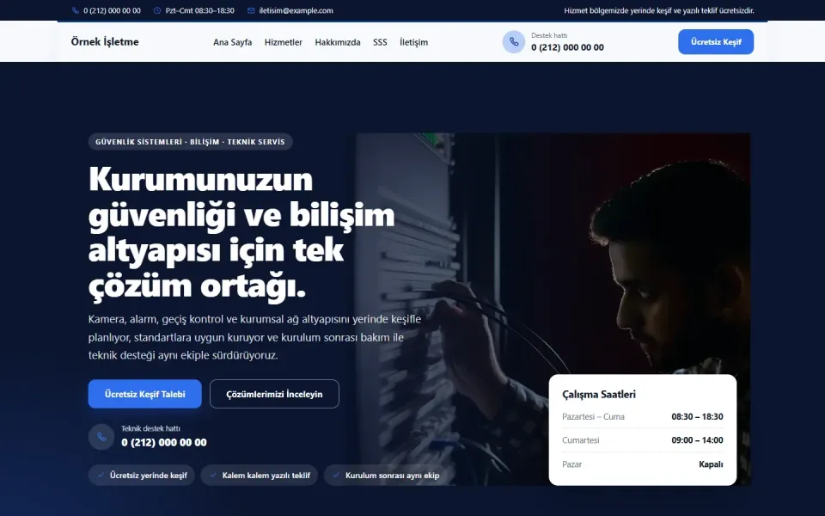Image resolution: width=825 pixels, height=516 pixels.
Task: Open the Hizmetler menu item
Action: [283, 42]
